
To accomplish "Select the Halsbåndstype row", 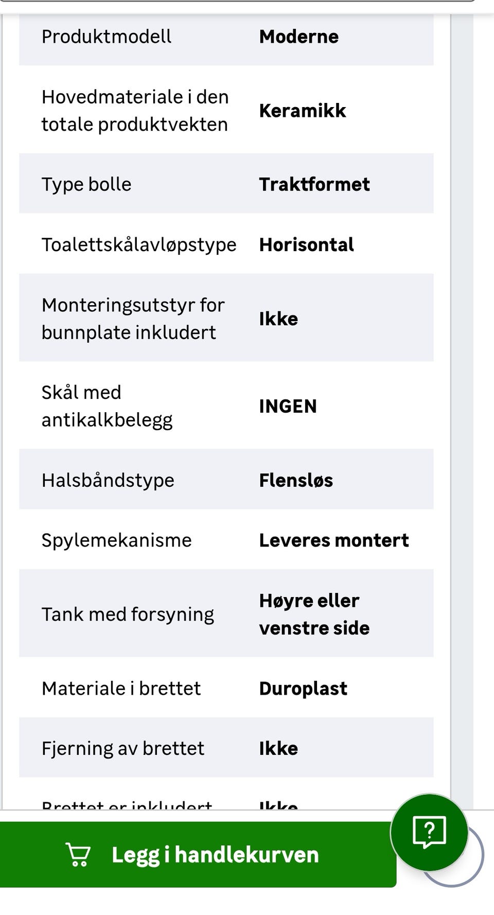I will pos(226,480).
